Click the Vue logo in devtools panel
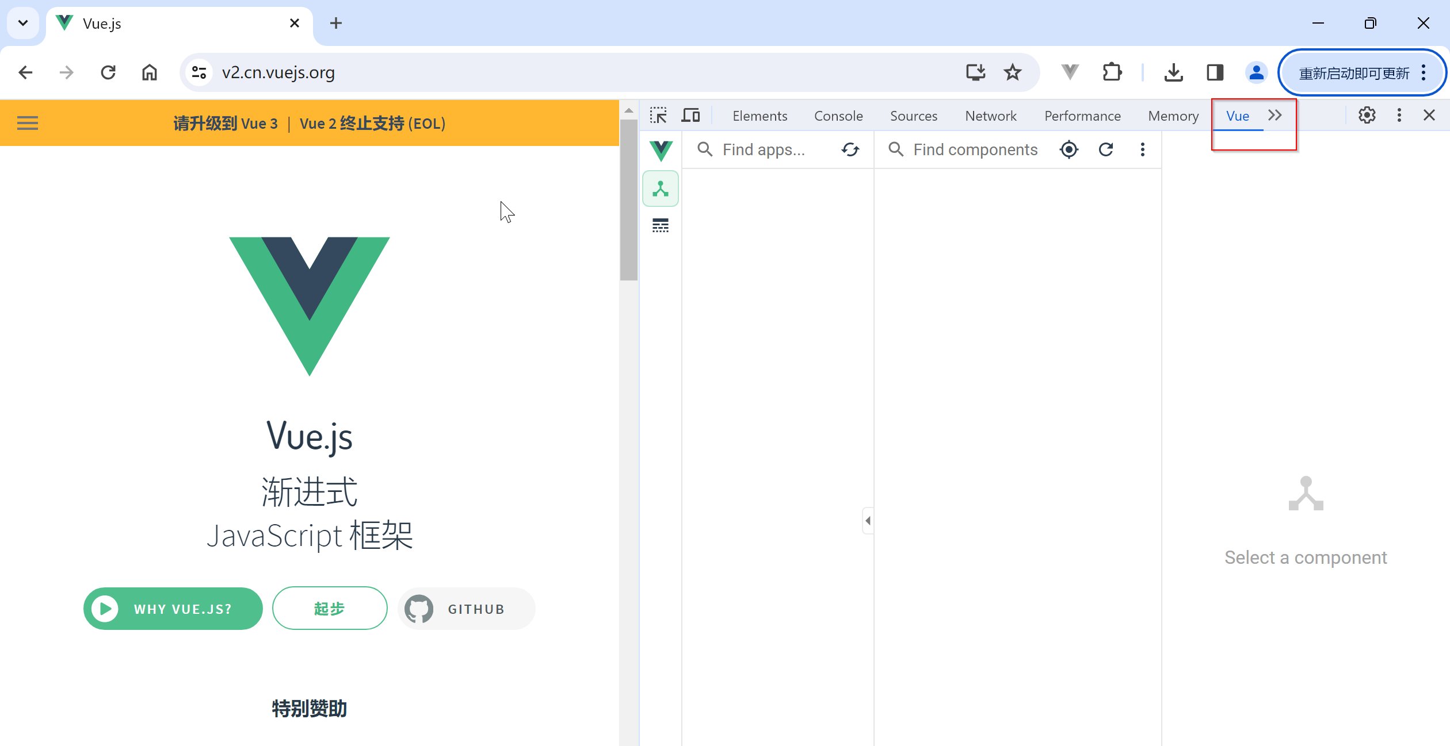The height and width of the screenshot is (746, 1450). pos(660,151)
